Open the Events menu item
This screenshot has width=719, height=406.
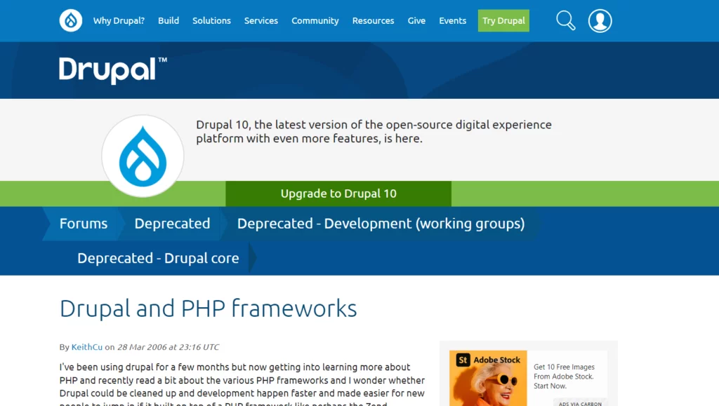pos(453,20)
